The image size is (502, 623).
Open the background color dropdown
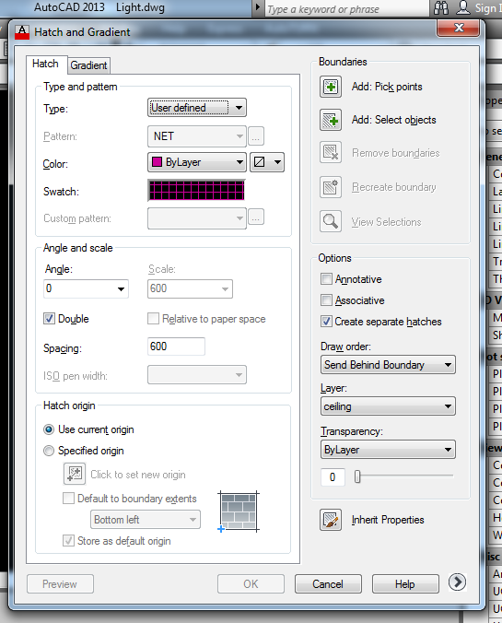[267, 162]
